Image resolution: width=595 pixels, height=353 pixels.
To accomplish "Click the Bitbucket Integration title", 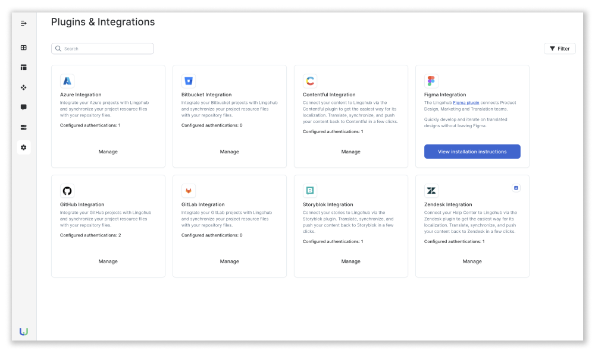I will click(206, 95).
